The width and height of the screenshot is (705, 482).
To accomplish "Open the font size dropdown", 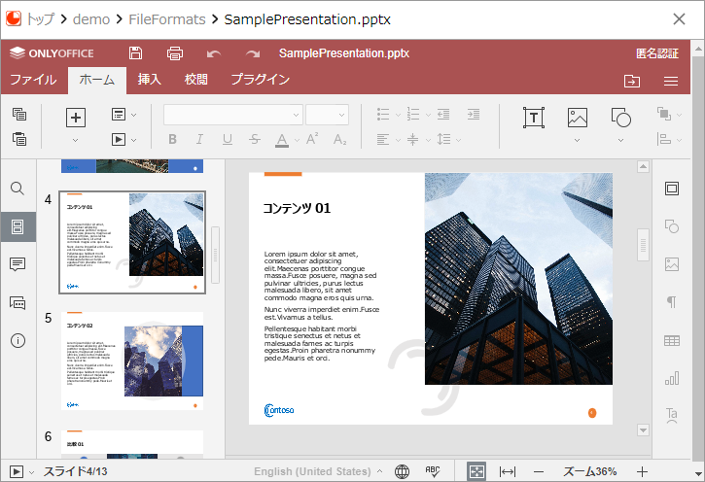I will (327, 115).
